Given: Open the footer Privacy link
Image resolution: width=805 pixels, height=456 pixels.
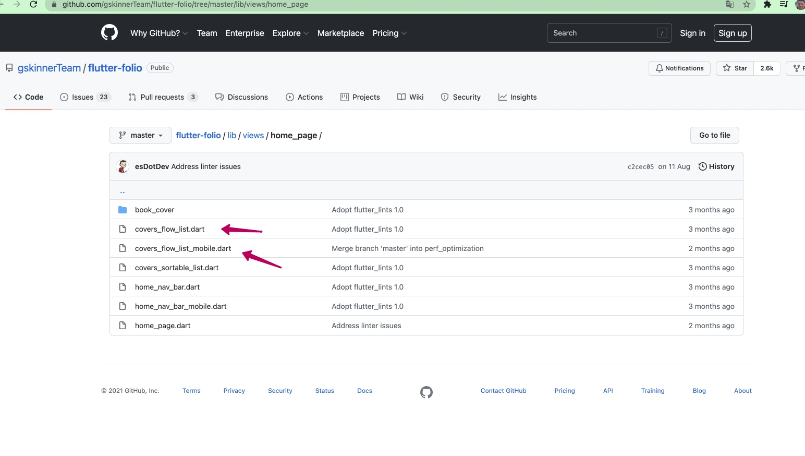Looking at the screenshot, I should (x=234, y=391).
